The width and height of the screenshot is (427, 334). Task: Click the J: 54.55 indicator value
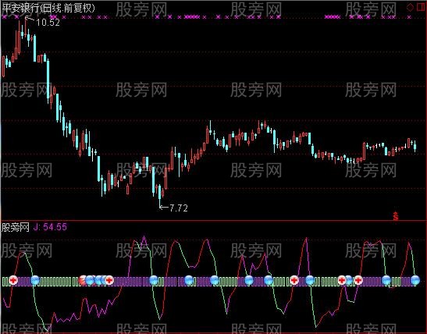point(50,227)
